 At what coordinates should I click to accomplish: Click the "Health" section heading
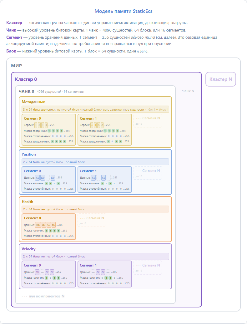coord(28,202)
